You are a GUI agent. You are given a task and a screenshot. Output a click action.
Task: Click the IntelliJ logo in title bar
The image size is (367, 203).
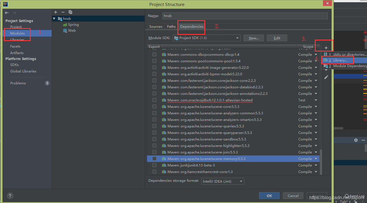(5, 4)
